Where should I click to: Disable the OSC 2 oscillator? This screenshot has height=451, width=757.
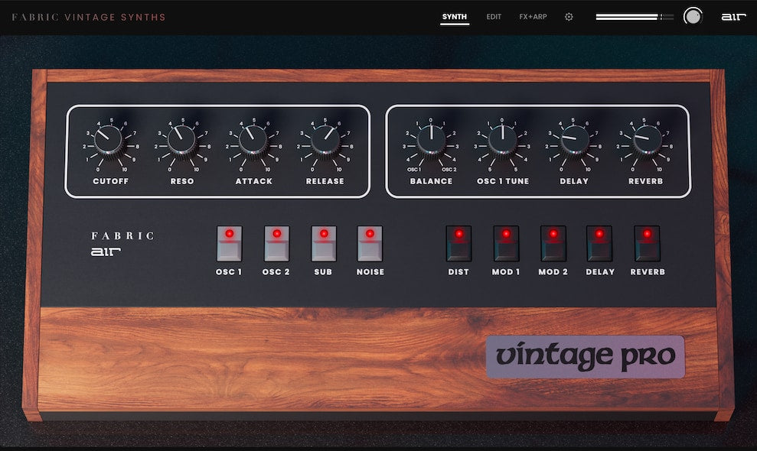pos(276,243)
